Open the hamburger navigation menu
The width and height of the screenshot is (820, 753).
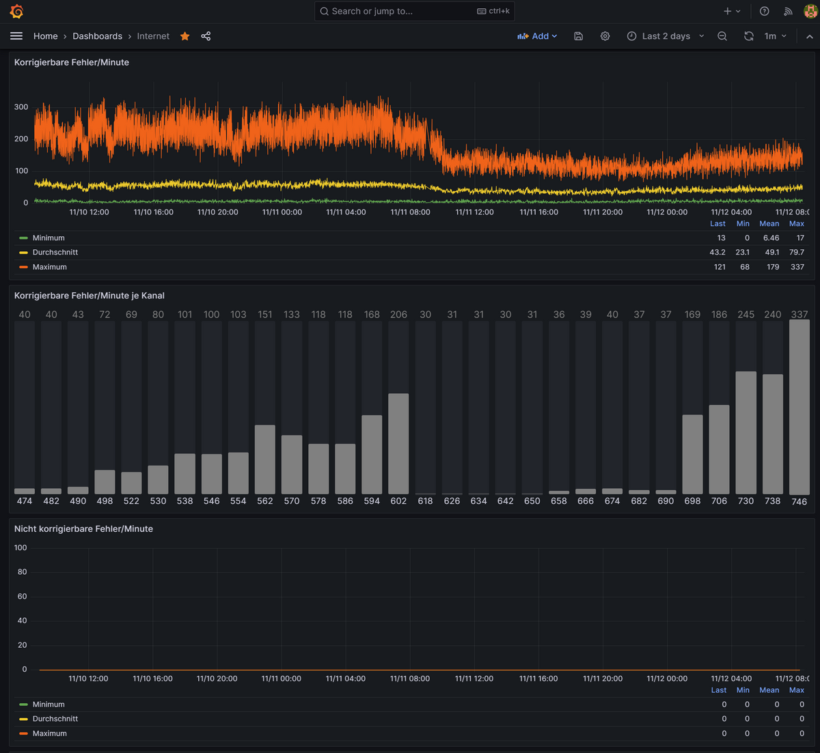tap(16, 36)
